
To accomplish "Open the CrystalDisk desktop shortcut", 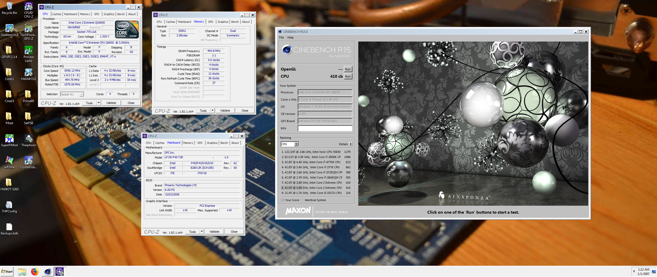I will coord(28,163).
